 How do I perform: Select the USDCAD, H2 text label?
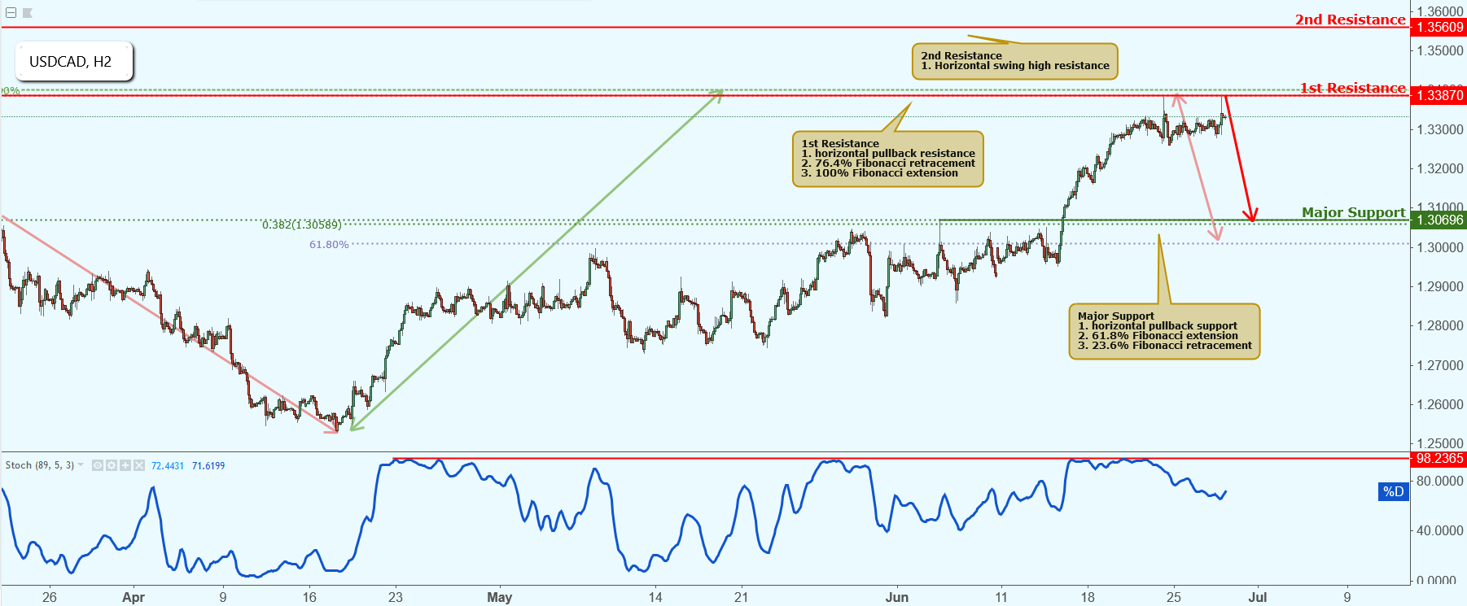point(70,62)
